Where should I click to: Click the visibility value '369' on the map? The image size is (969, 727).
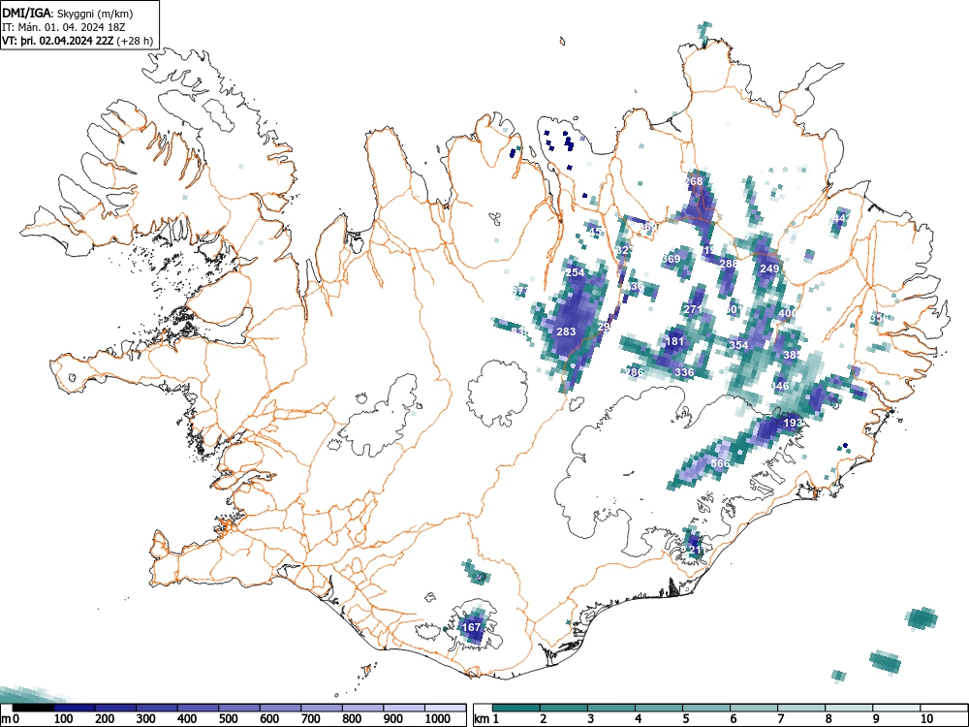point(672,259)
